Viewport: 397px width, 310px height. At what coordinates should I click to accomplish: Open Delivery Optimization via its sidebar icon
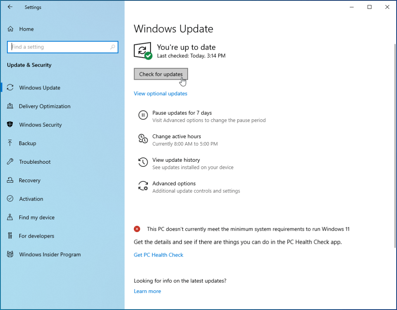point(10,106)
